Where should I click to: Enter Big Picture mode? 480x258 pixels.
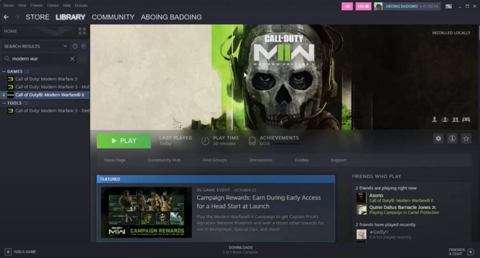[x=449, y=6]
